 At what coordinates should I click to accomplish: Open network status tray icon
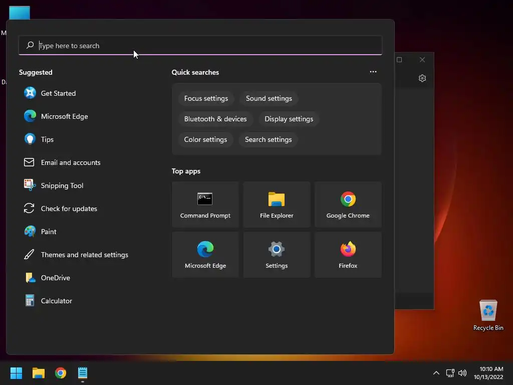tap(450, 373)
